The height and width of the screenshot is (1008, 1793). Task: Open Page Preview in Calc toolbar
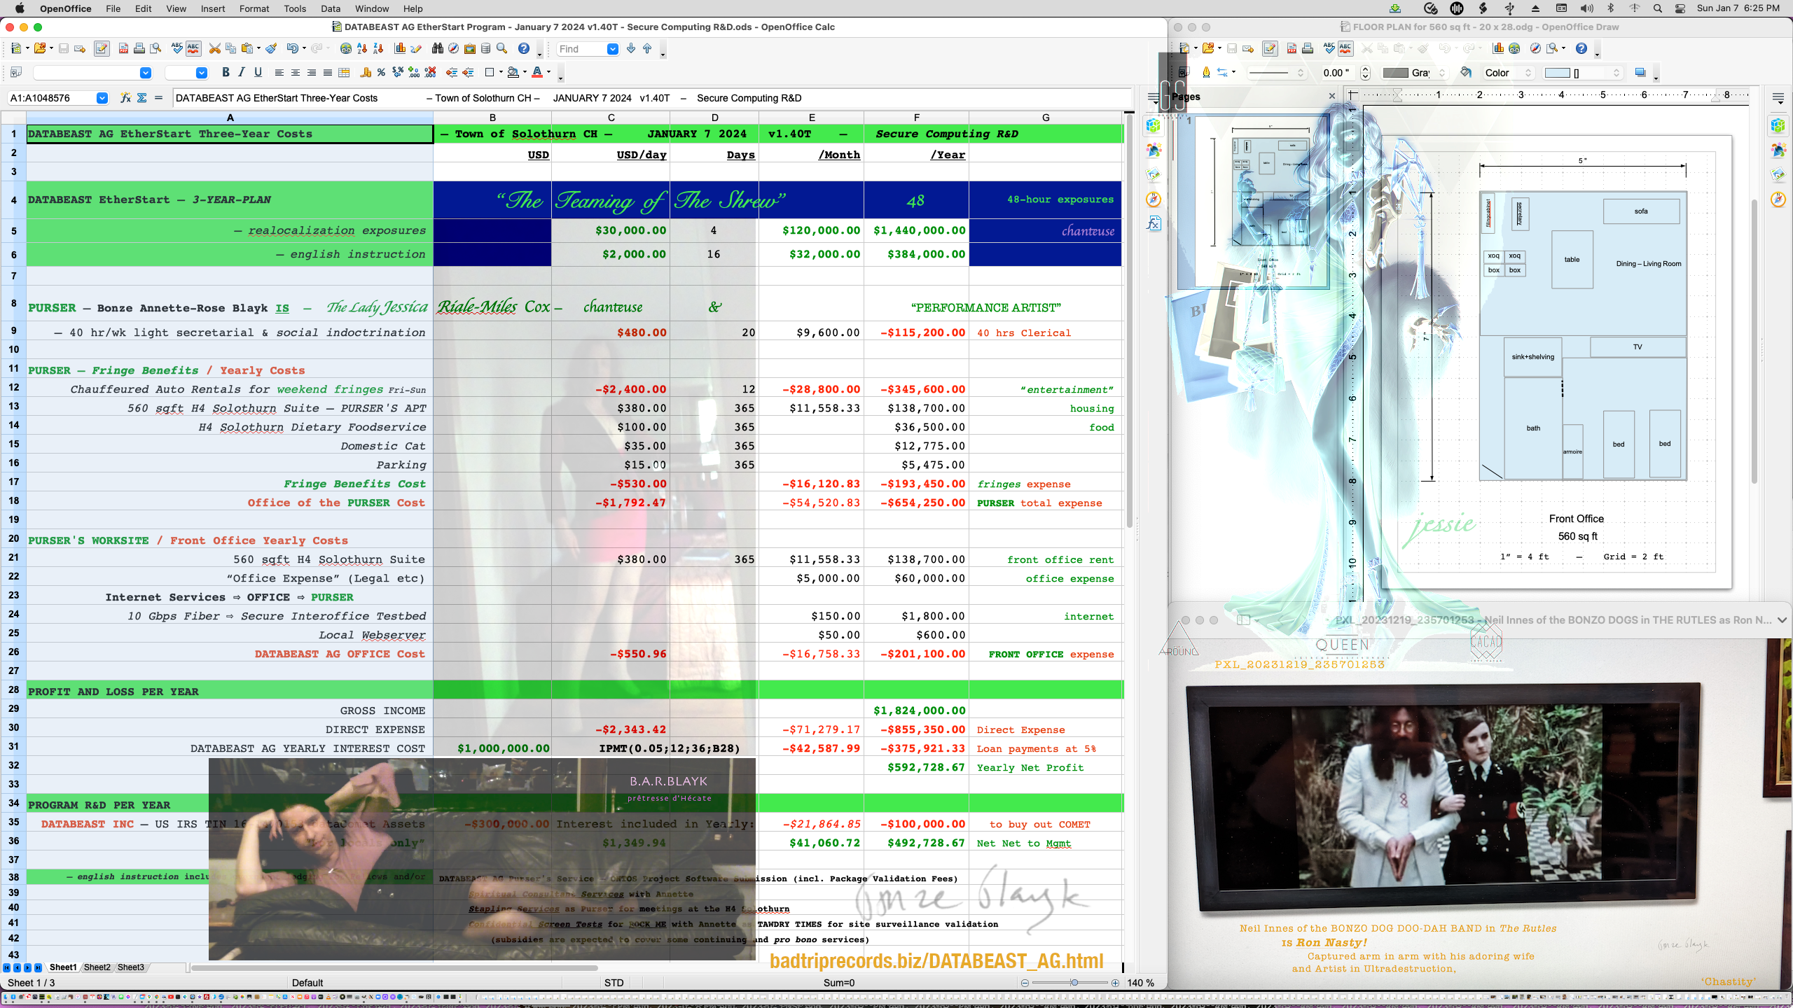pyautogui.click(x=155, y=48)
